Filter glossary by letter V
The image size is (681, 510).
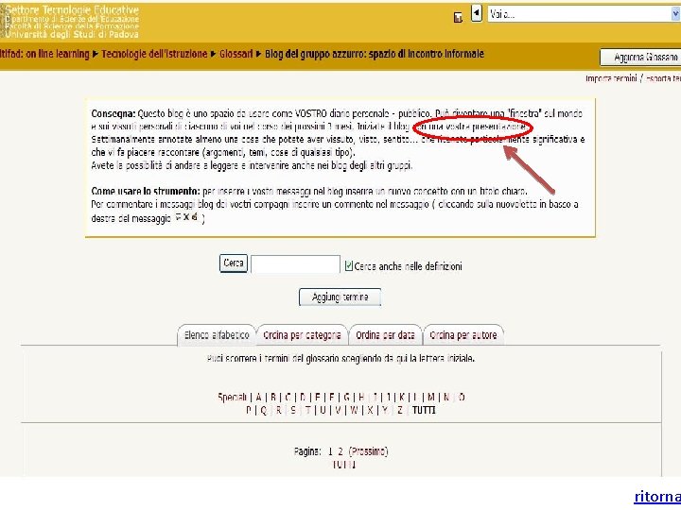click(x=338, y=410)
